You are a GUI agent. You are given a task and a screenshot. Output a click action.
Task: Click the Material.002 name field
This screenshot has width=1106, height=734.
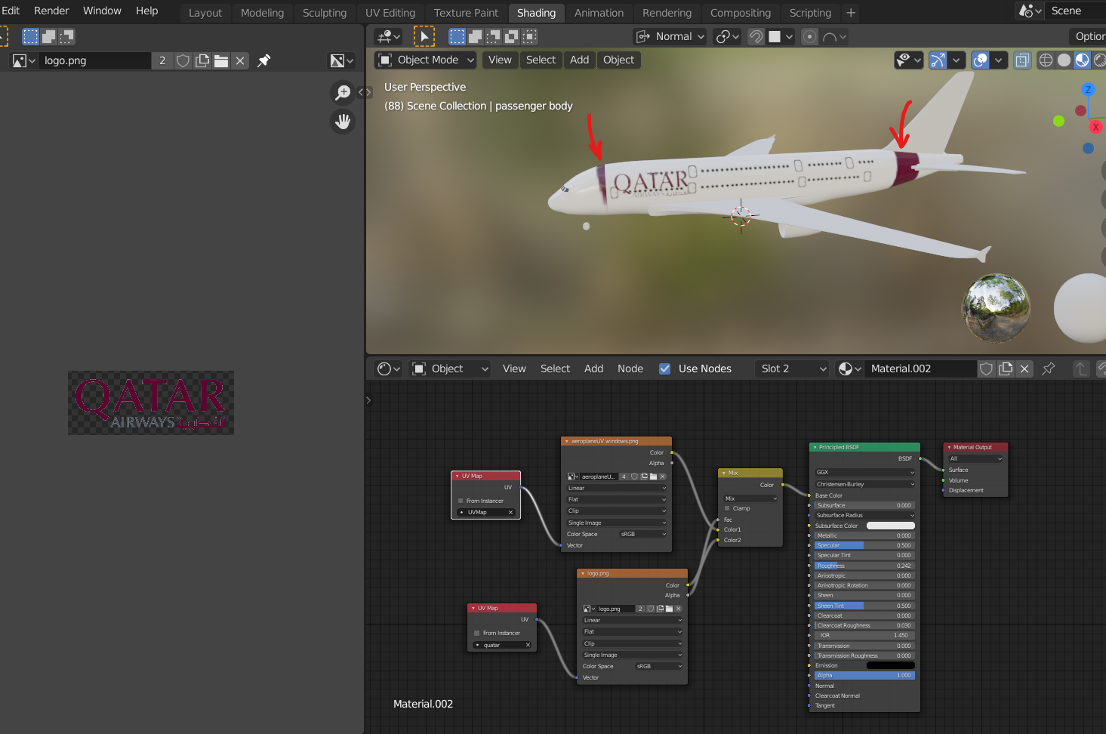tap(920, 369)
